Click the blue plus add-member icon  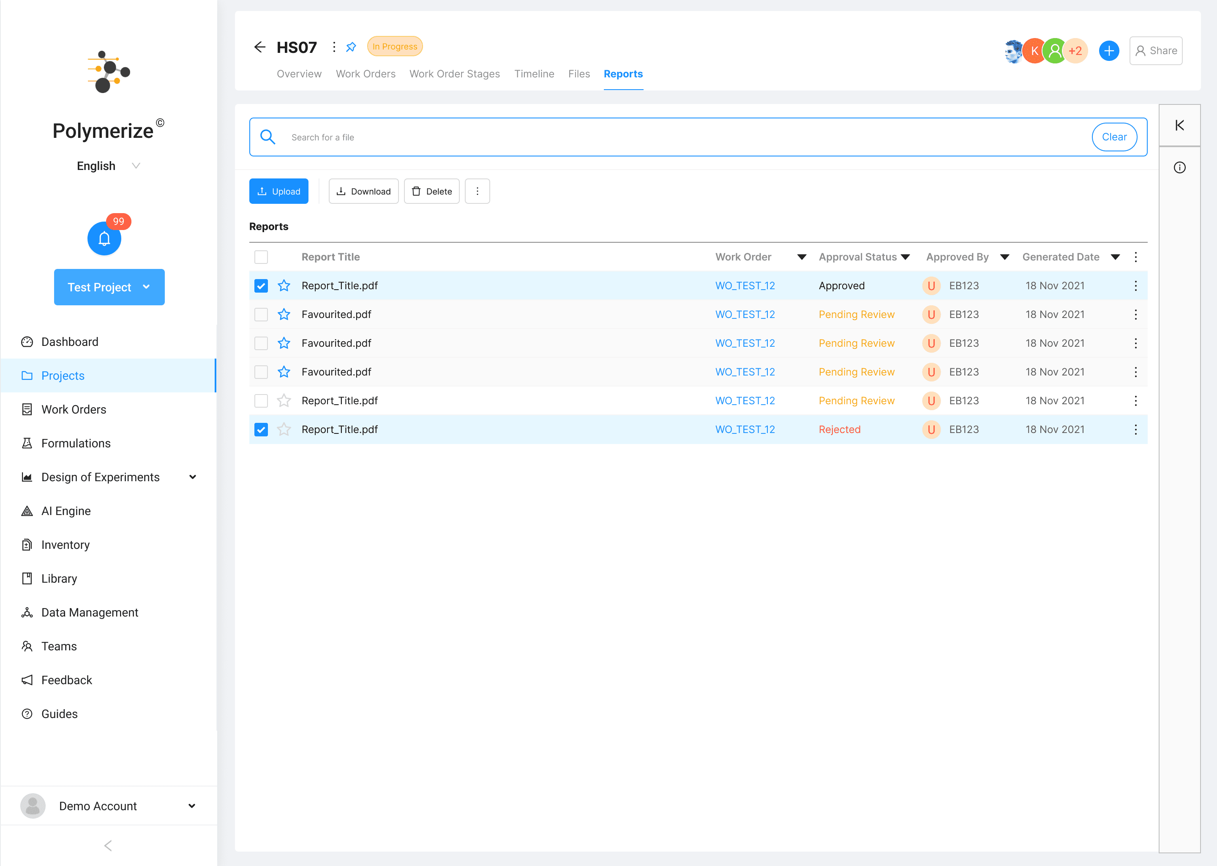click(1108, 51)
